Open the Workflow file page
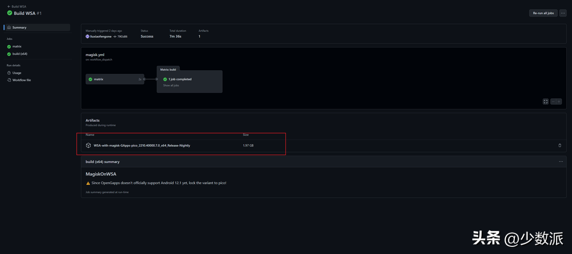This screenshot has width=572, height=254. click(21, 80)
